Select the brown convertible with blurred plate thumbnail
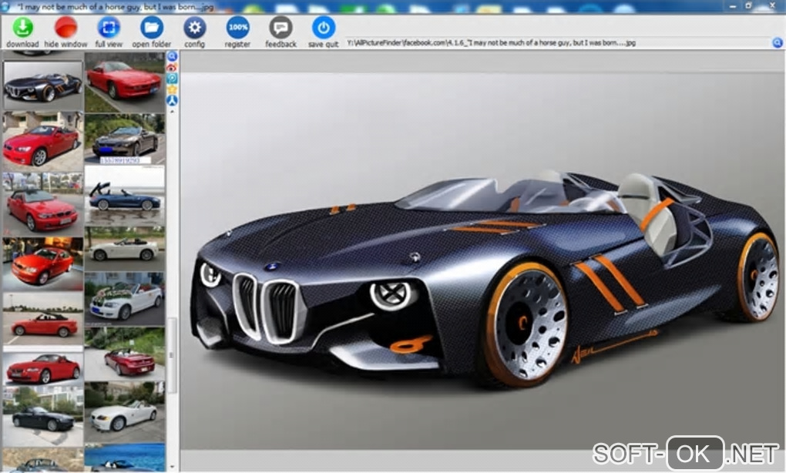Viewport: 786px width, 473px height. pyautogui.click(x=125, y=137)
